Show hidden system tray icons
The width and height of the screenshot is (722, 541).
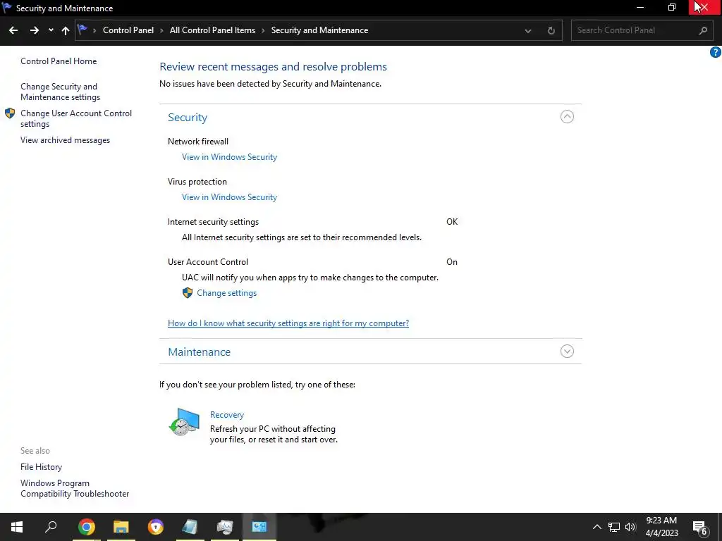tap(596, 527)
